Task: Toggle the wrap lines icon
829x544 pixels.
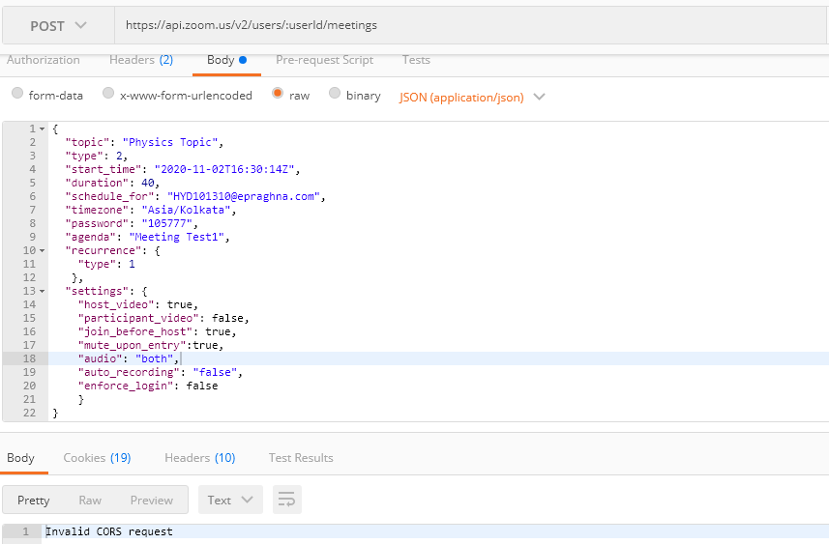Action: click(287, 500)
